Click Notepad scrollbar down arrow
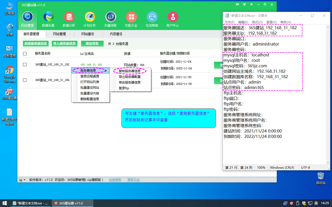The image size is (332, 207). click(x=328, y=162)
